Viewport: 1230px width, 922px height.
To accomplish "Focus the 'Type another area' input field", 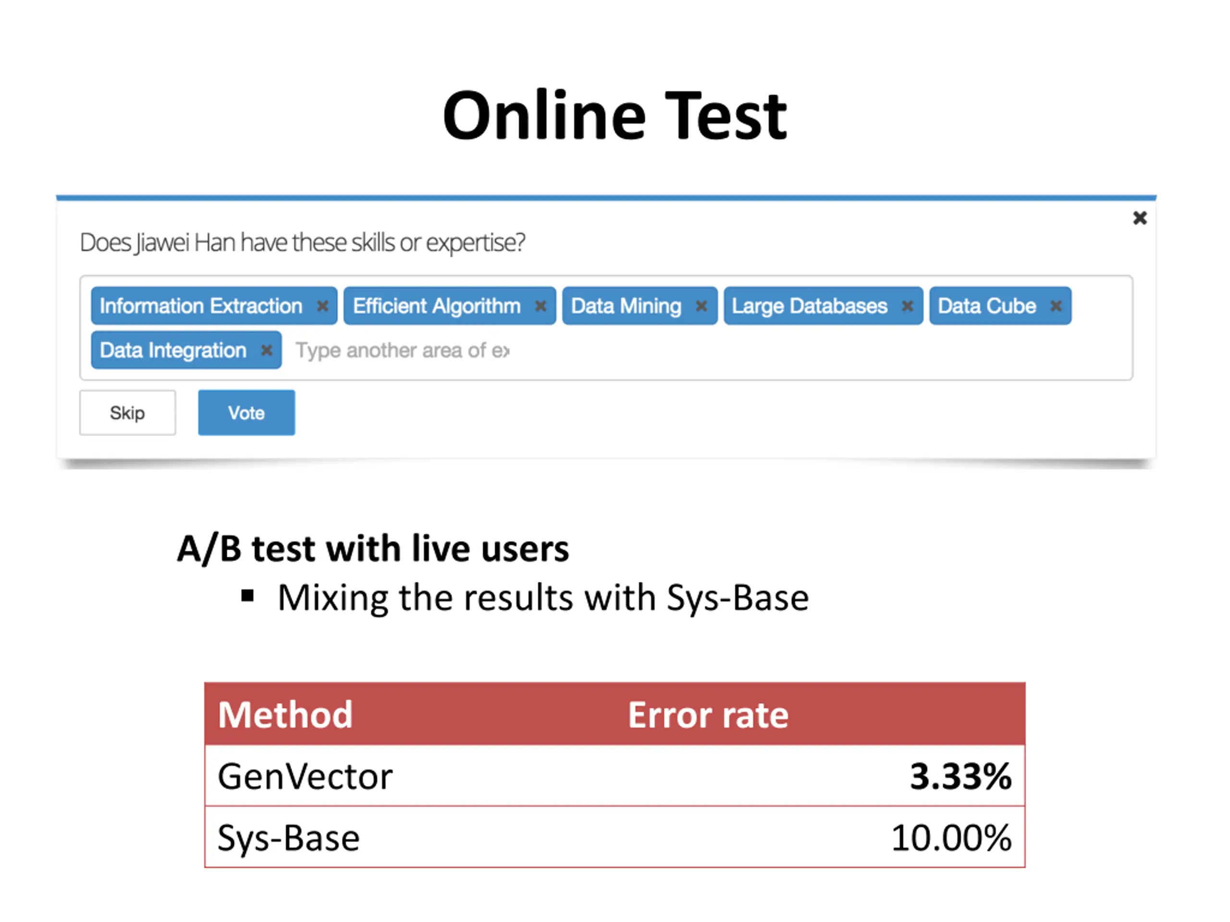I will click(x=402, y=350).
